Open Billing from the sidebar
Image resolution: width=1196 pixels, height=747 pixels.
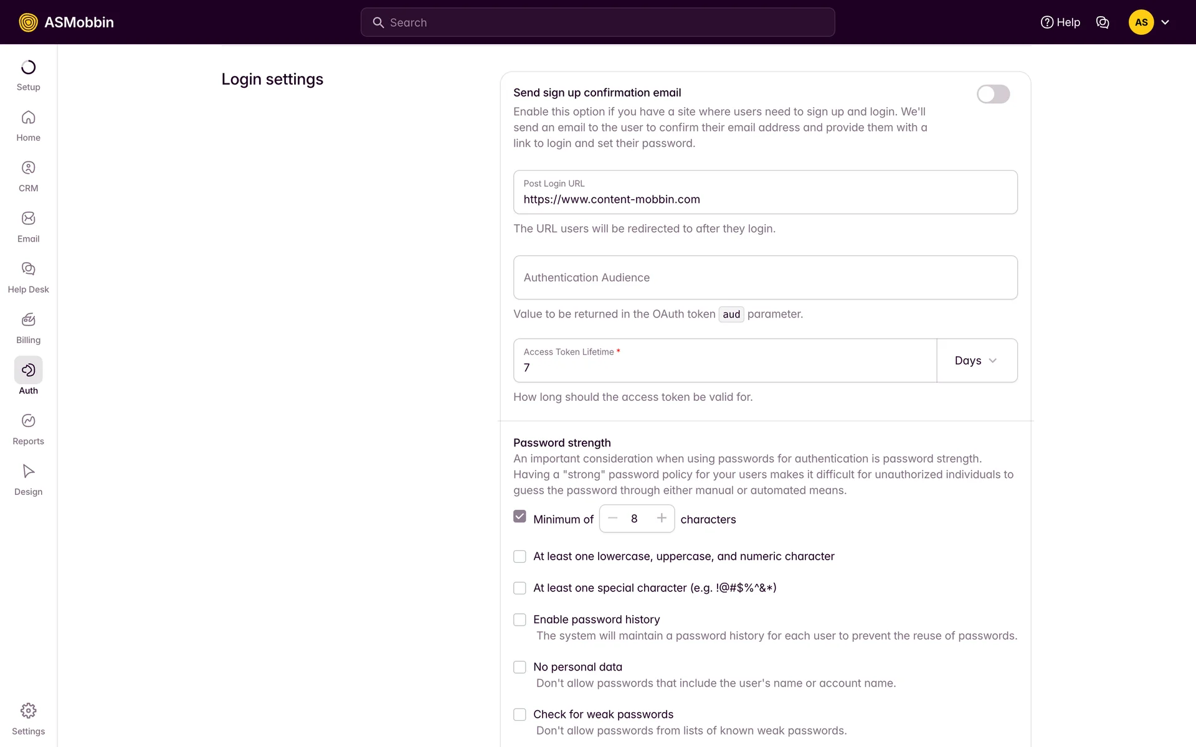pyautogui.click(x=28, y=320)
